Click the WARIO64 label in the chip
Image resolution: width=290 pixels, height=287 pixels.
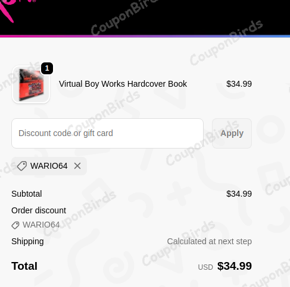[49, 166]
